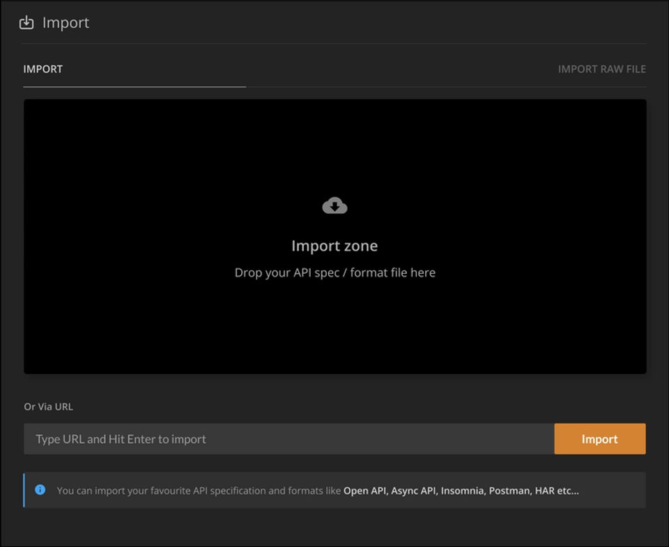Click 'Drop your API spec / format file here'
669x547 pixels.
(335, 272)
